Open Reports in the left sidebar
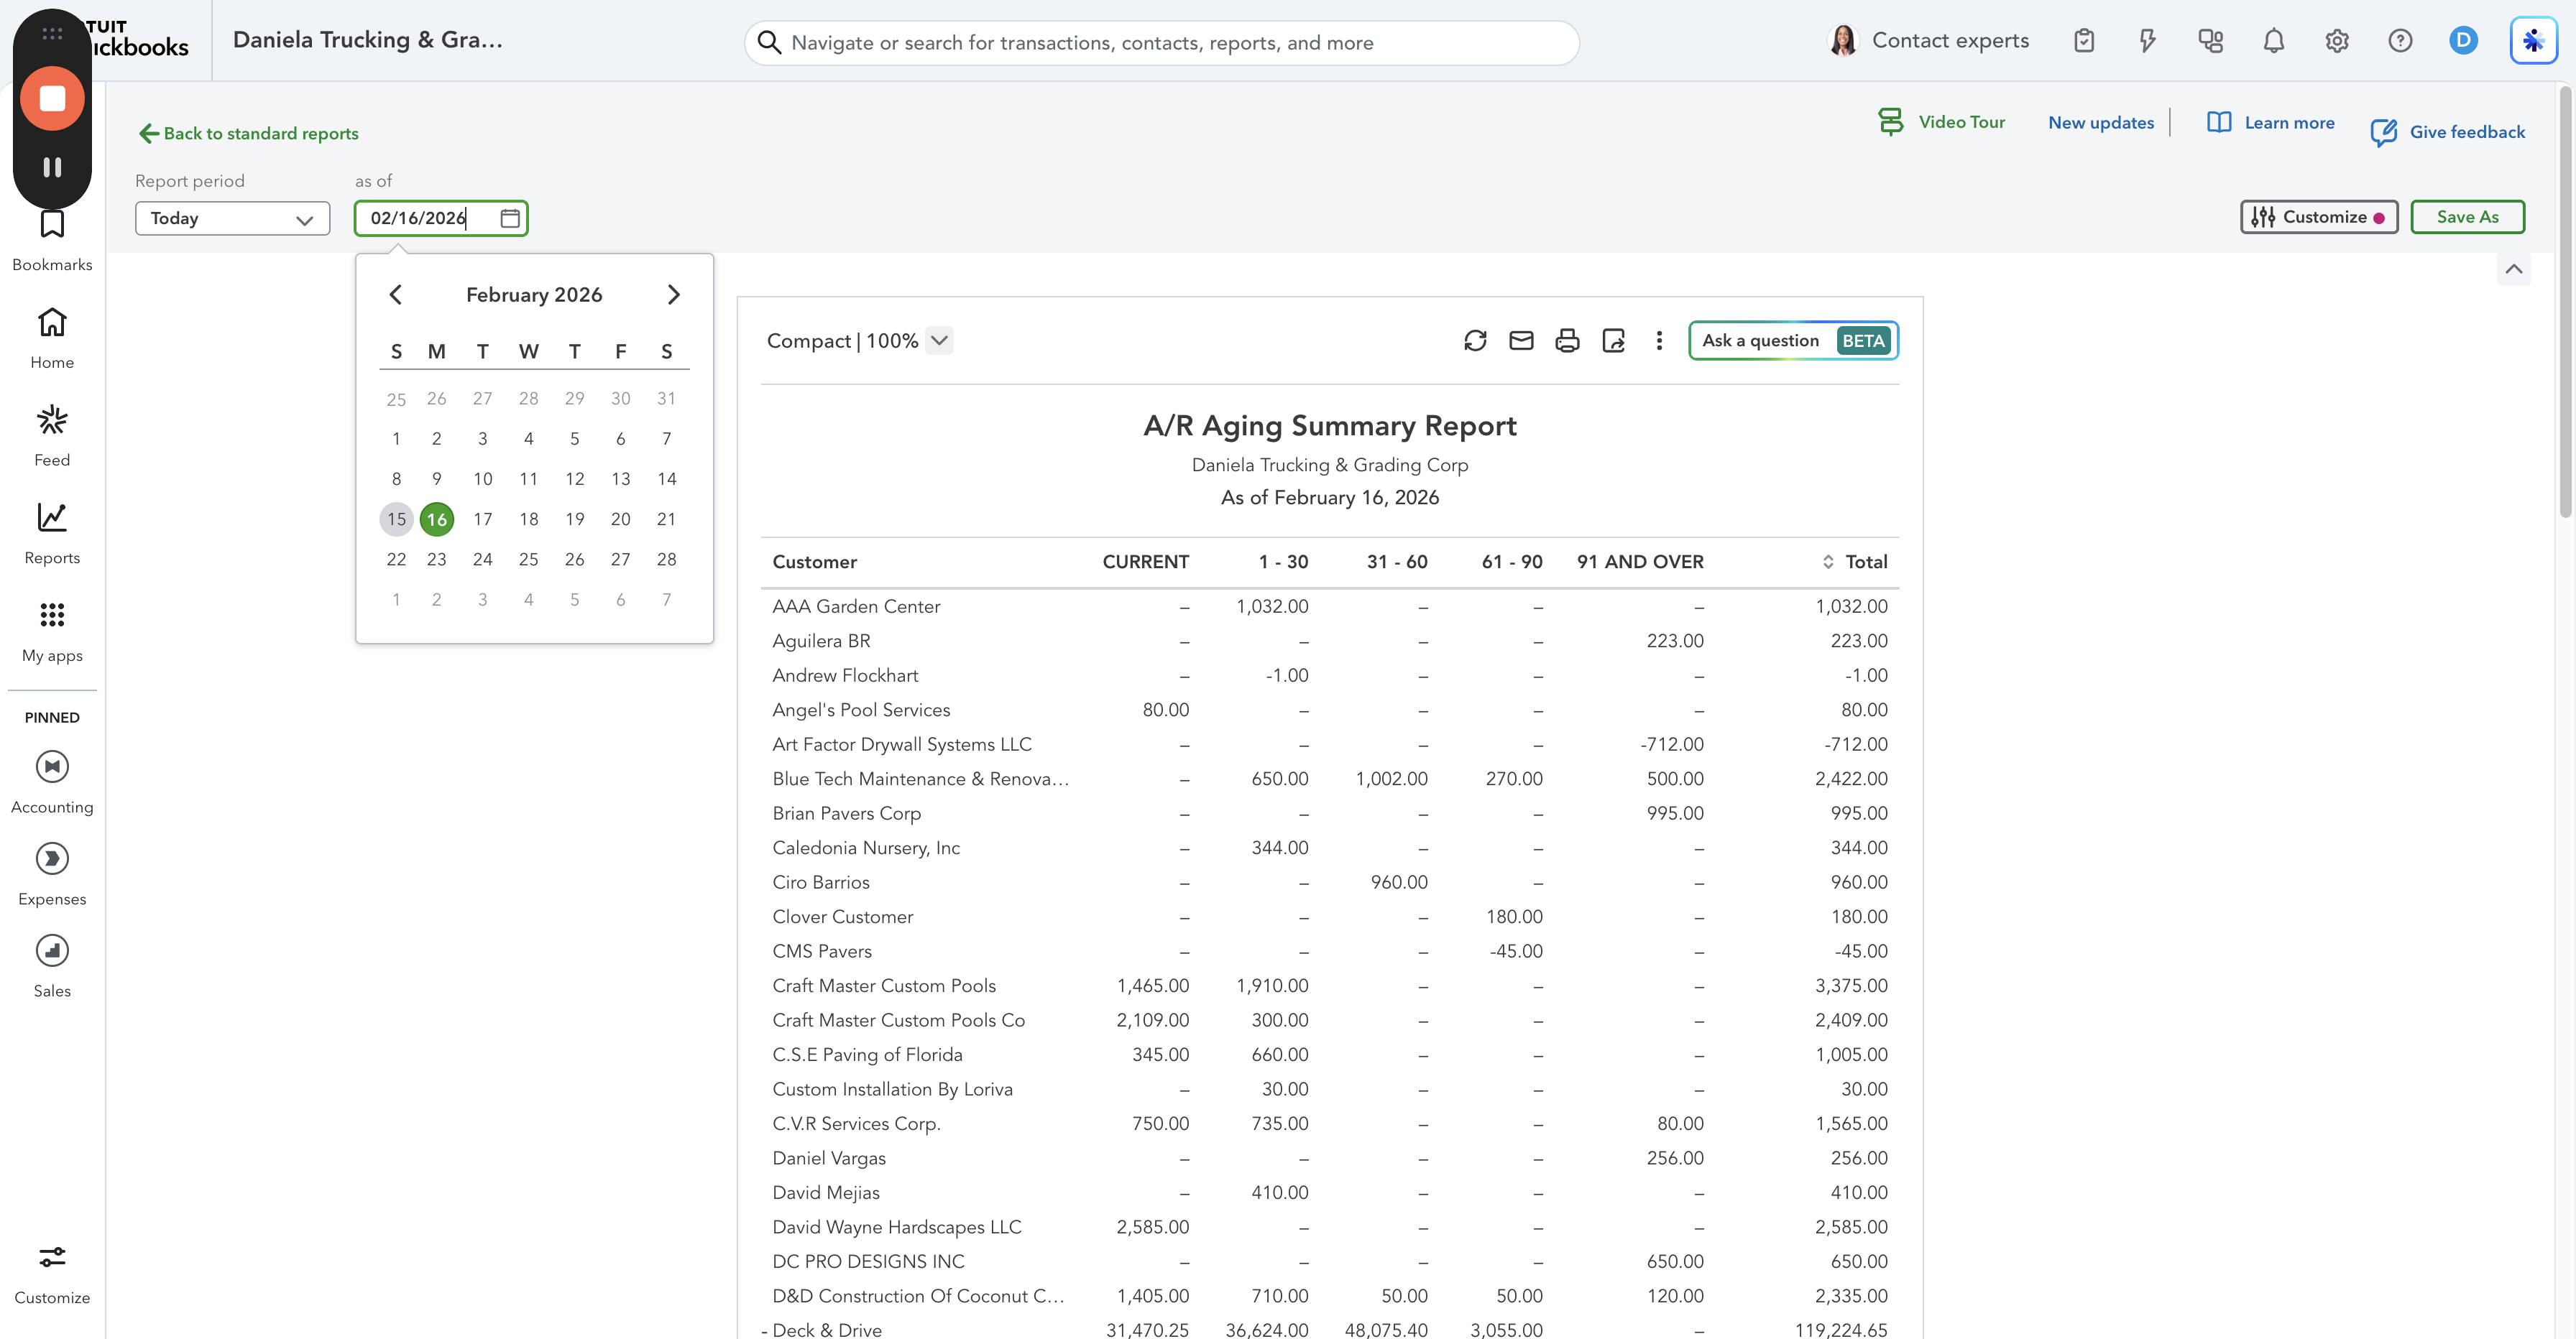Image resolution: width=2576 pixels, height=1339 pixels. pos(52,534)
